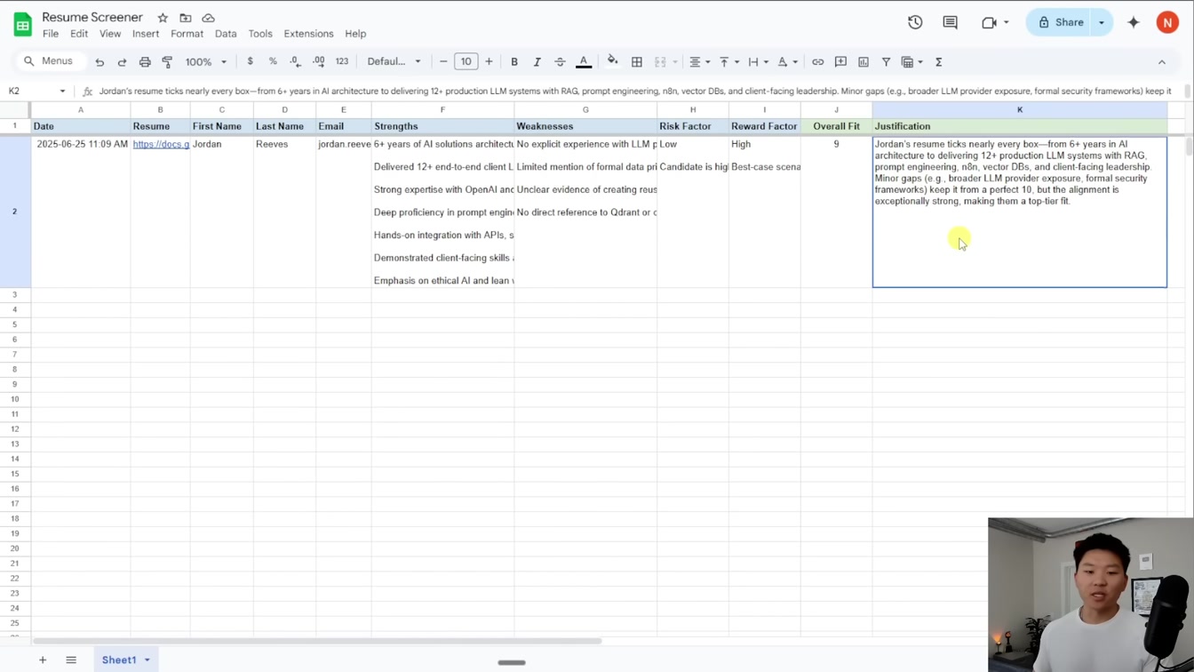The height and width of the screenshot is (672, 1194).
Task: Open fill color picker
Action: (x=612, y=61)
